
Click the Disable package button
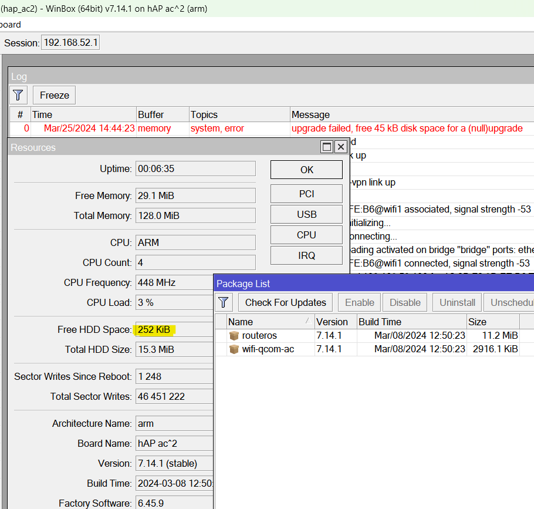coord(405,302)
